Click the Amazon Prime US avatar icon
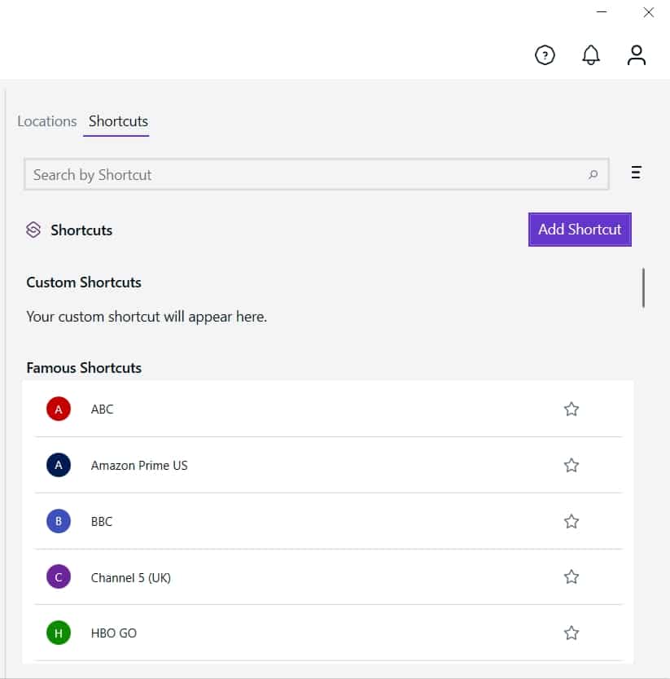 click(59, 465)
